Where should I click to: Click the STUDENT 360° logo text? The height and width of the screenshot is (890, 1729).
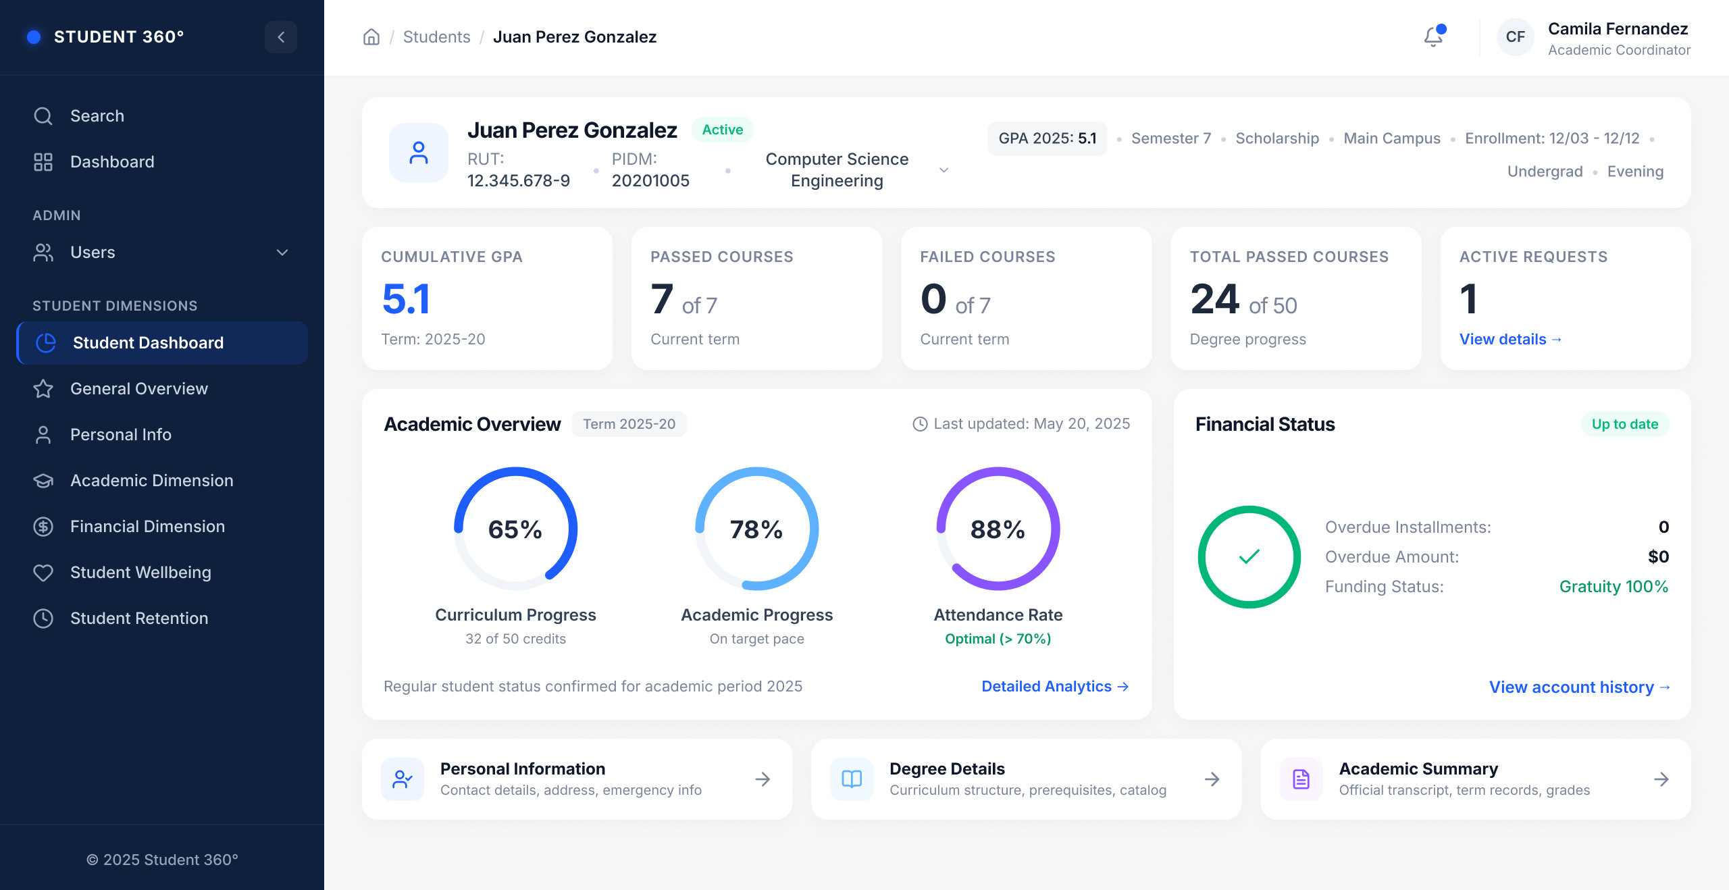point(119,37)
